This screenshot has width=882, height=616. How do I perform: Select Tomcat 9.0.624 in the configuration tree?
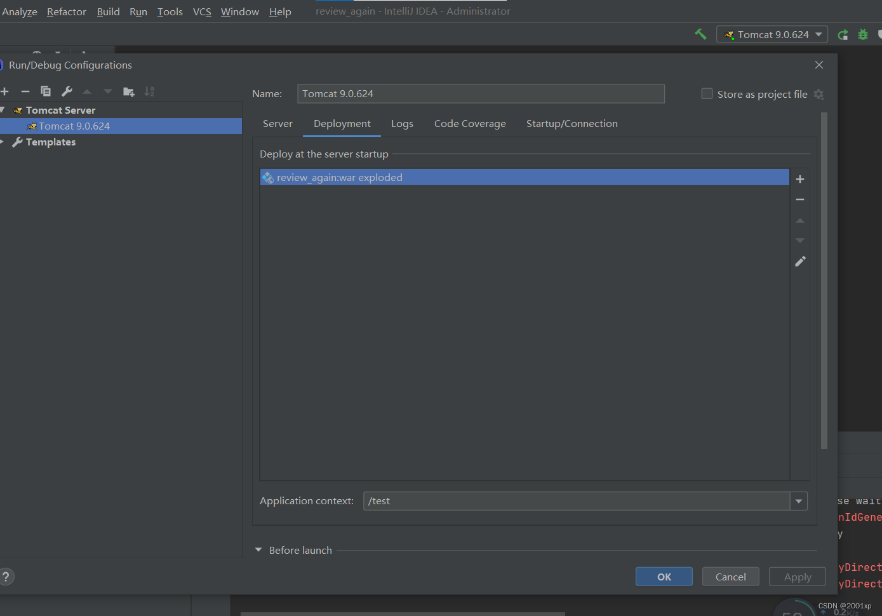[x=121, y=126]
